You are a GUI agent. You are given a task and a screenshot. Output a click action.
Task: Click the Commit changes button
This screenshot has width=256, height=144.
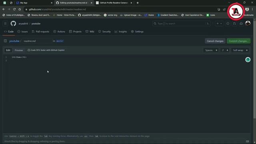238,41
